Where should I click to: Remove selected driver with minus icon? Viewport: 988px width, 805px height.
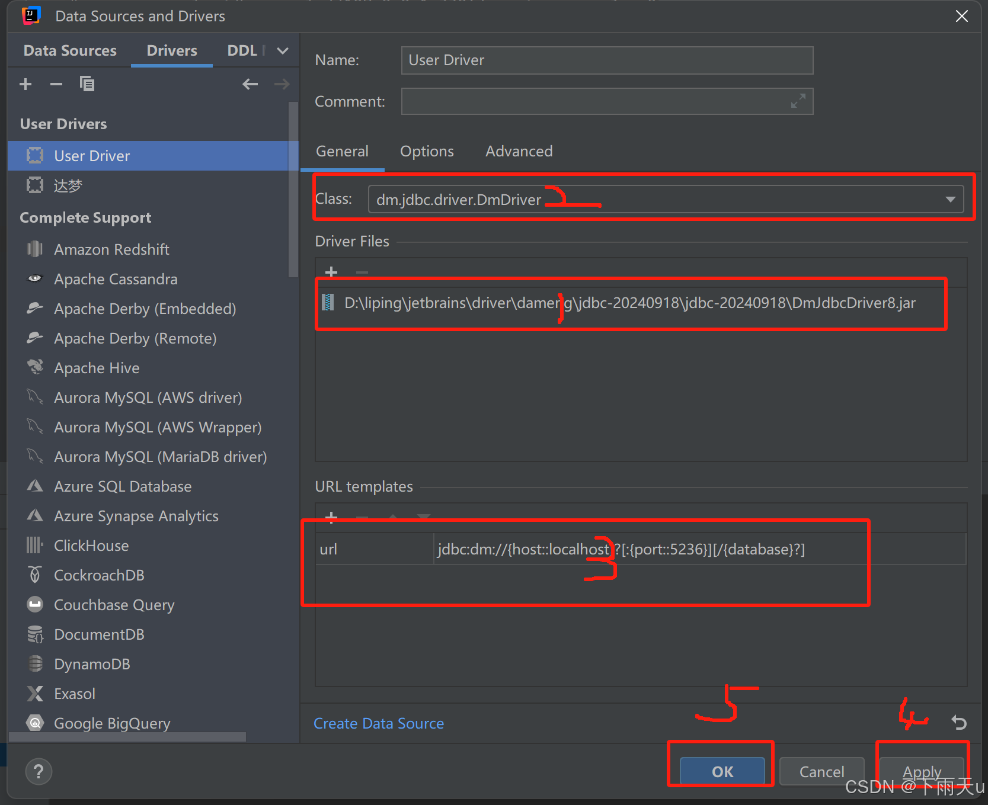tap(56, 84)
